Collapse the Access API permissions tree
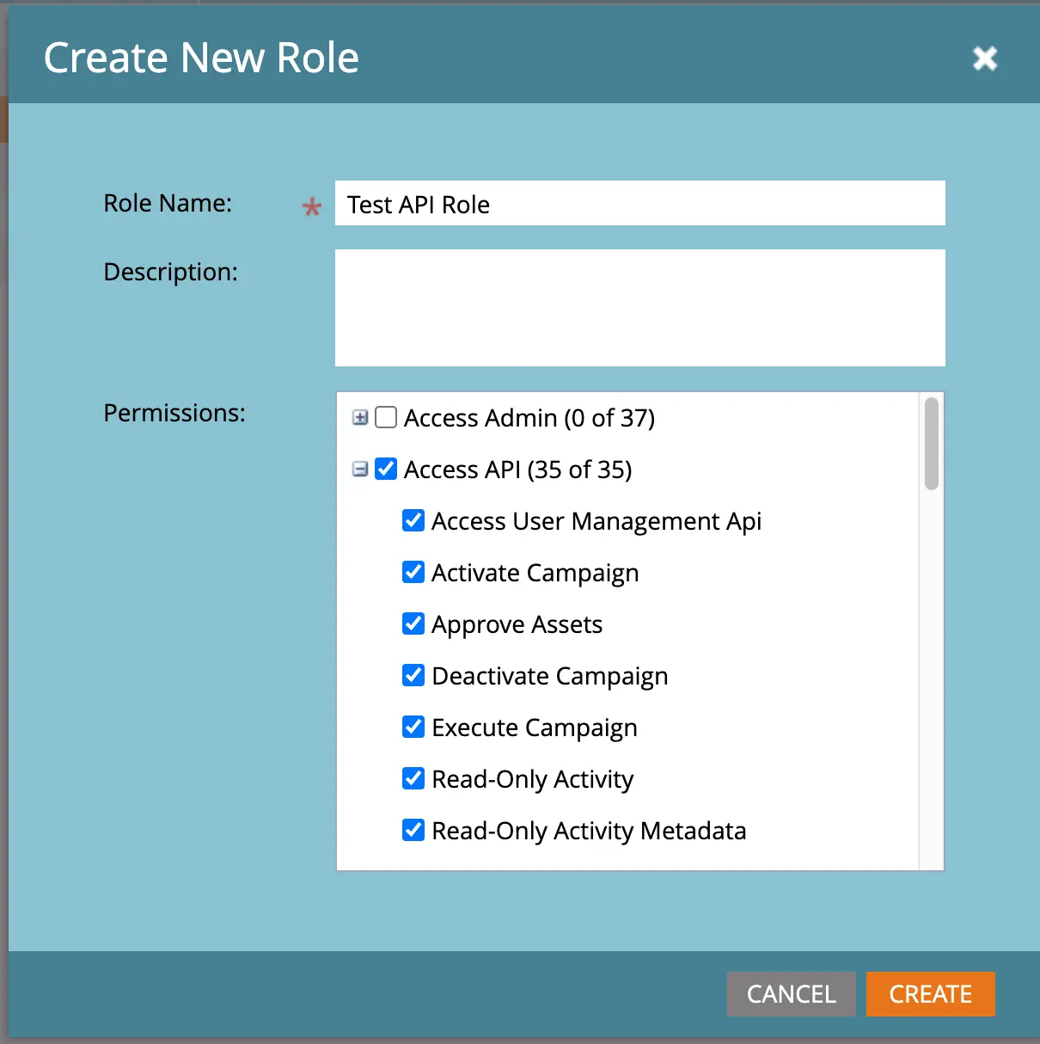This screenshot has width=1040, height=1044. pyautogui.click(x=360, y=470)
